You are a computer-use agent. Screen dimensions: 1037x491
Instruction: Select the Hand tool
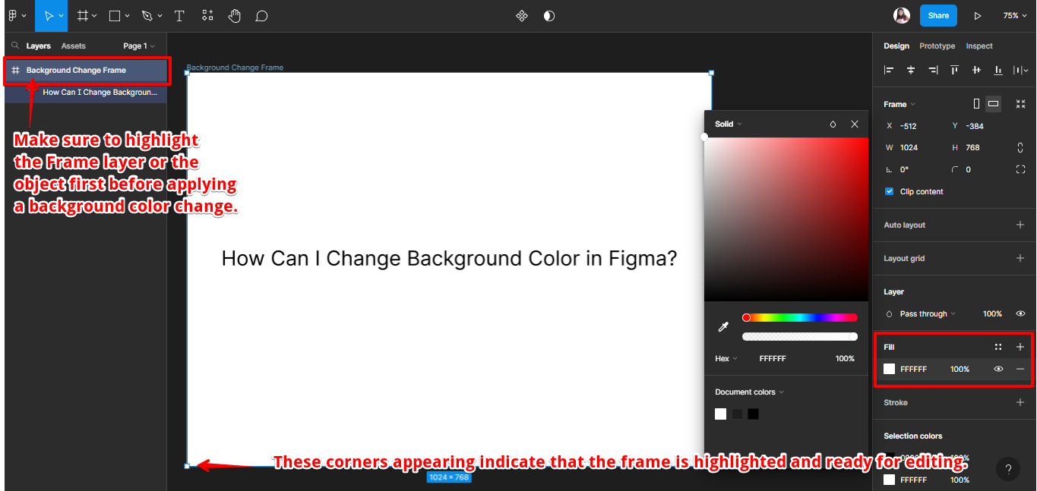click(x=235, y=15)
